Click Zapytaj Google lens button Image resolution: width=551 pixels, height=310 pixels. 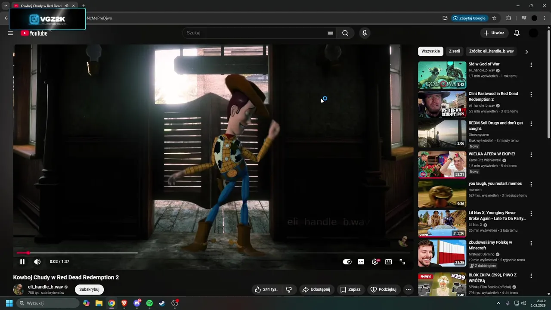coord(470,18)
